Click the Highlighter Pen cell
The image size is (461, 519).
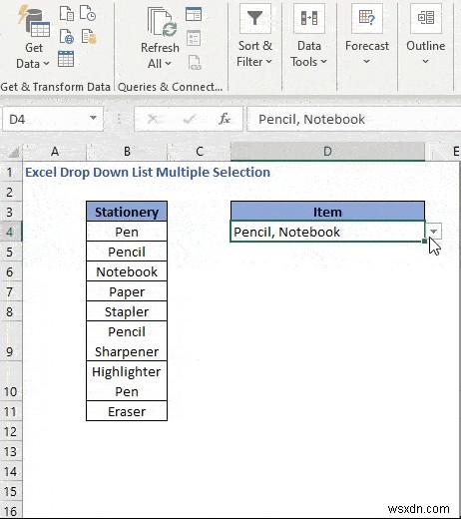127,381
